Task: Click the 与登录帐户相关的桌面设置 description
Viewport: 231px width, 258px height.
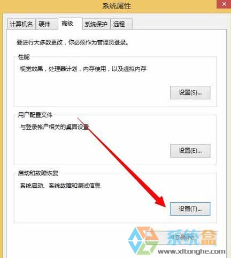Action: (55, 127)
